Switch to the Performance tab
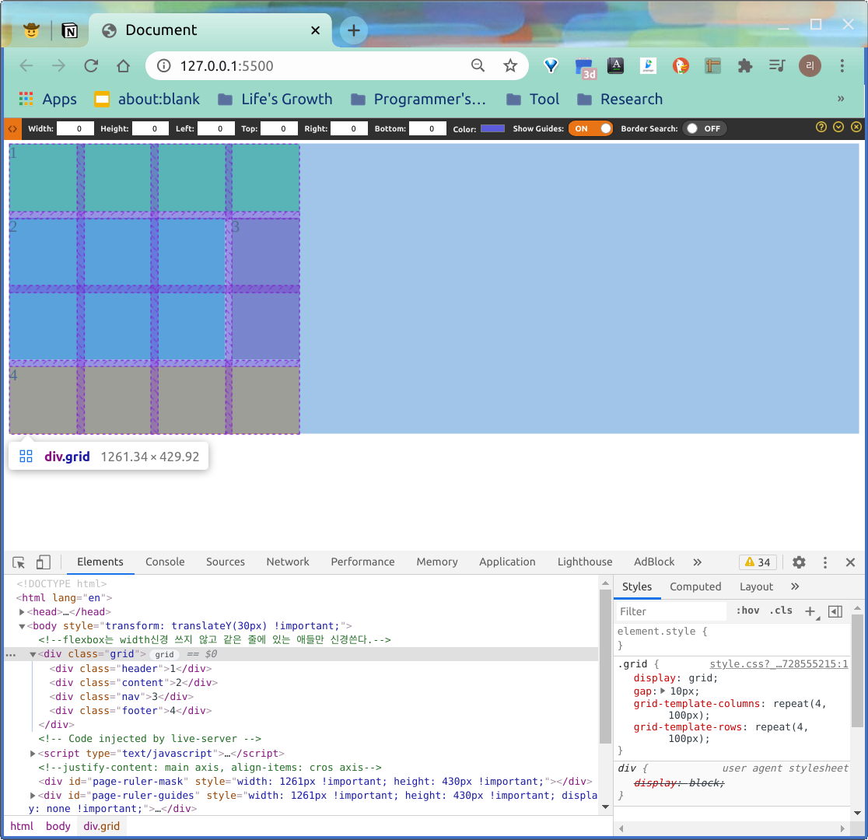This screenshot has width=868, height=840. 362,562
